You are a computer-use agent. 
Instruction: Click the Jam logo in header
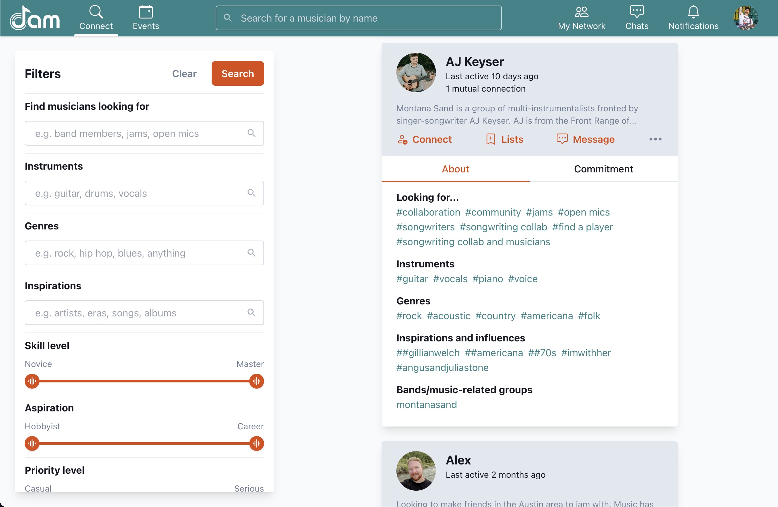35,18
